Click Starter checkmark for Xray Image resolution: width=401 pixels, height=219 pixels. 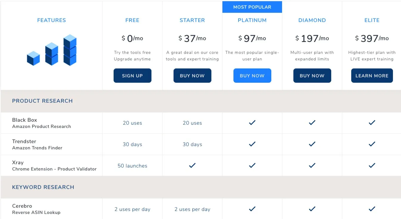tap(192, 165)
